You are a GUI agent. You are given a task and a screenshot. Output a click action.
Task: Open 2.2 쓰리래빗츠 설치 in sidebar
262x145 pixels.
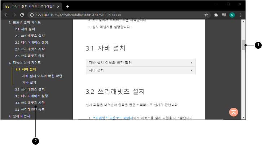pos(30,36)
